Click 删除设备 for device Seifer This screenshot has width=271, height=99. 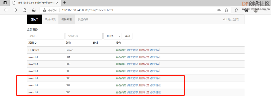click(144, 50)
